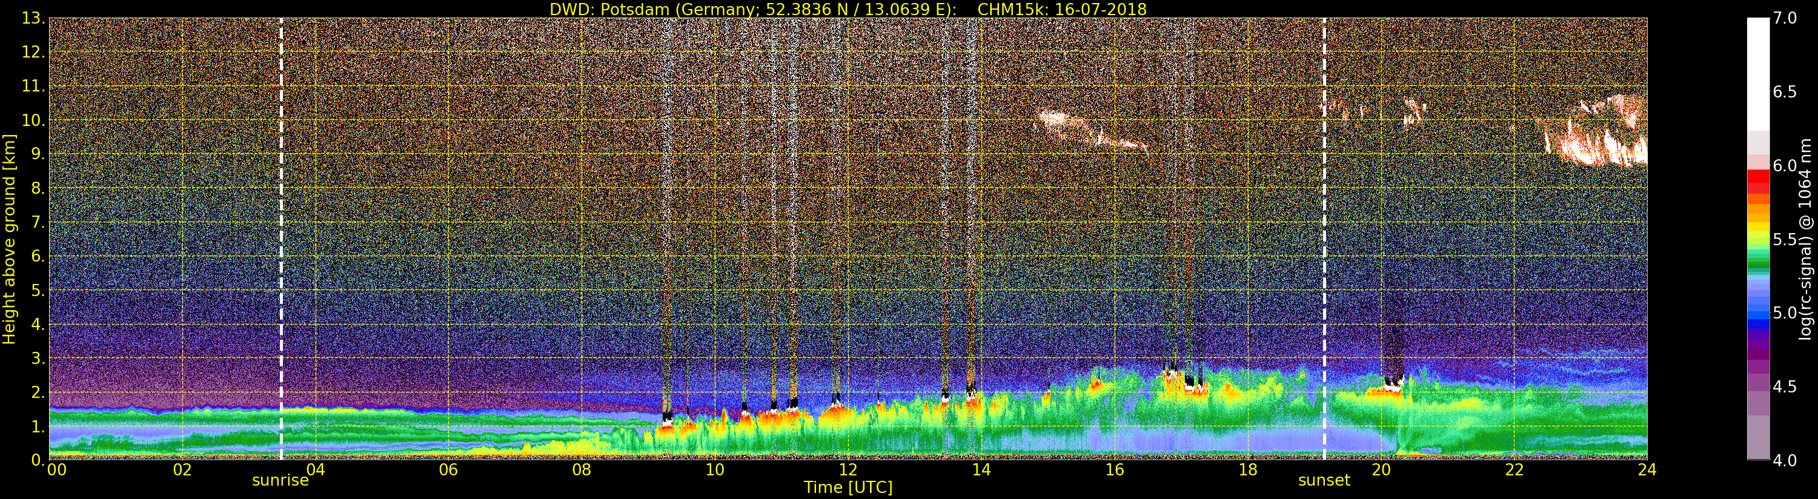Click the sunset dashed vertical line
The height and width of the screenshot is (499, 1818).
click(x=1324, y=239)
